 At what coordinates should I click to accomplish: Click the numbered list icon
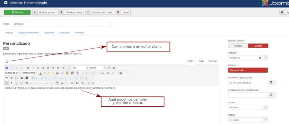coord(88,73)
